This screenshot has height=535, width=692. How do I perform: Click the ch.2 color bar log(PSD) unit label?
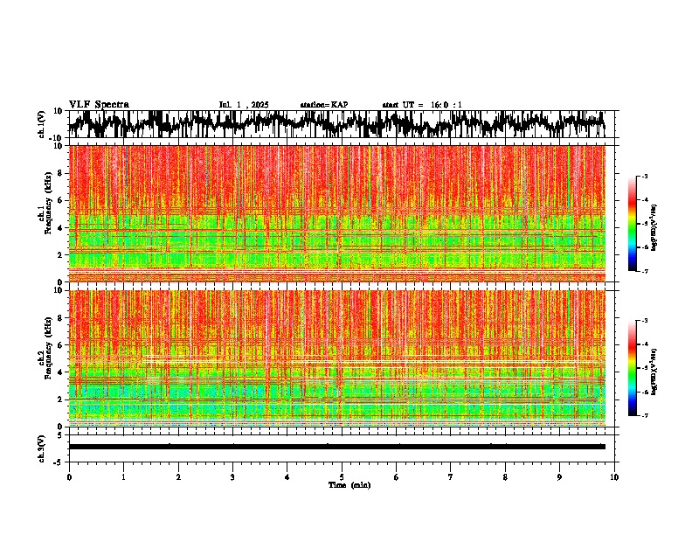click(654, 372)
